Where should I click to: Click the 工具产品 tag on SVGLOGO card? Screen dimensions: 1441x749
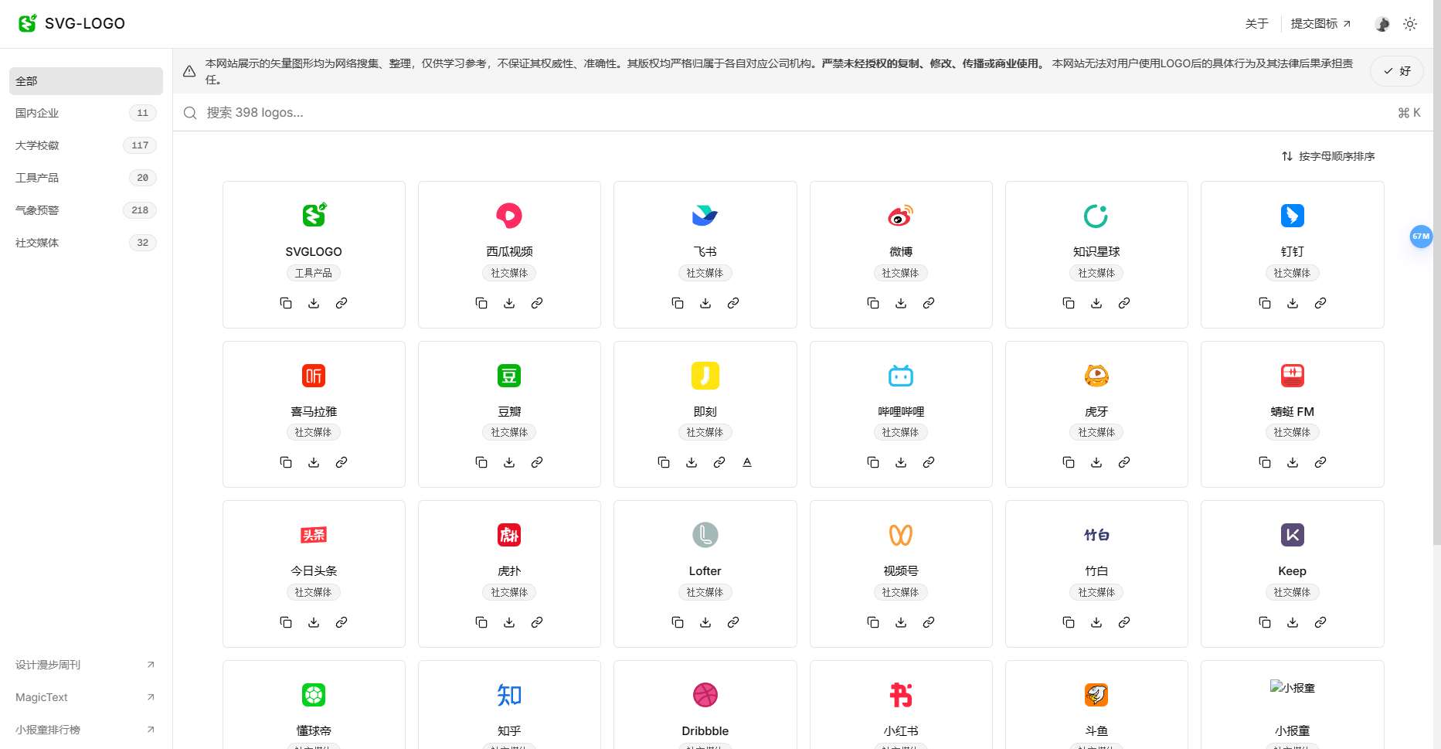[314, 273]
